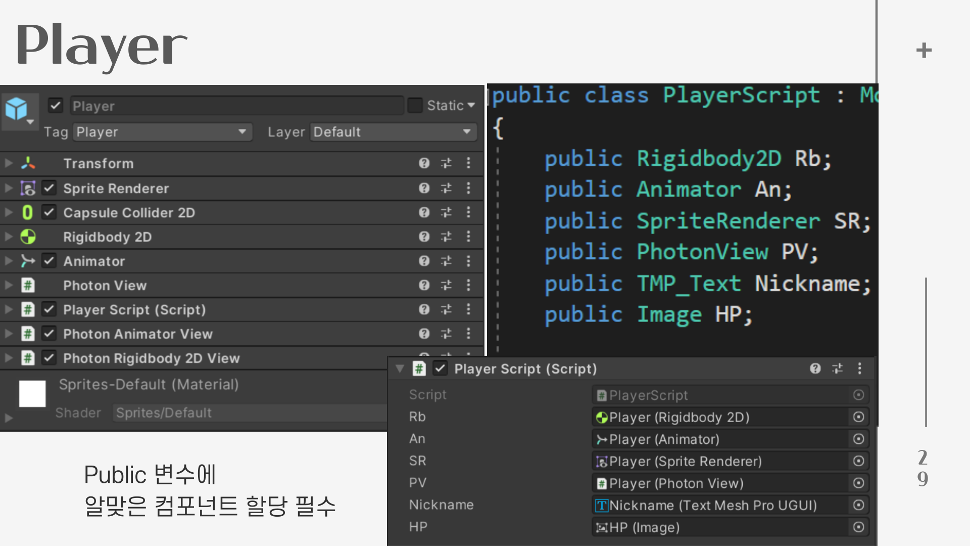Click the Player GameObject cube icon
Screen dimensions: 970x546
[x=16, y=109]
